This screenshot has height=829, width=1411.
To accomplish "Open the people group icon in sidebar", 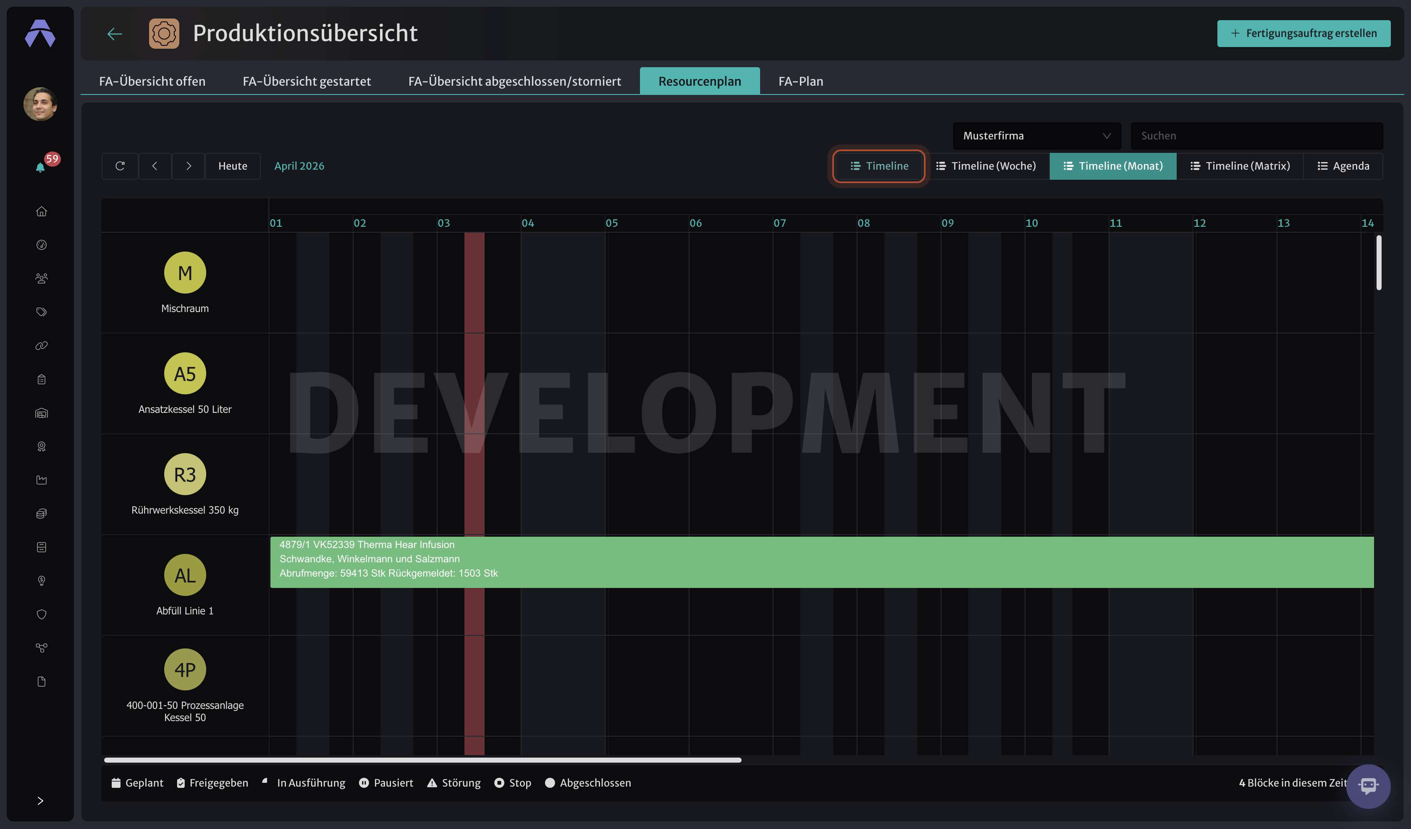I will [x=42, y=278].
